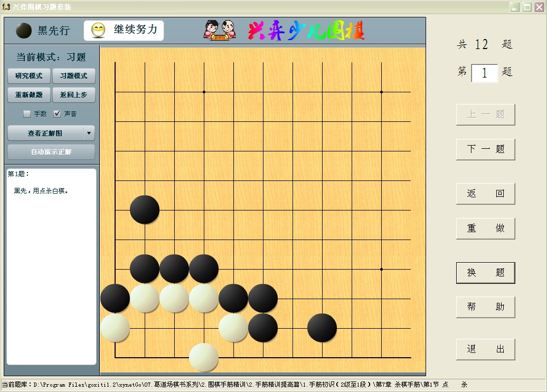
Task: Click the app icon in the title bar
Action: pos(6,7)
